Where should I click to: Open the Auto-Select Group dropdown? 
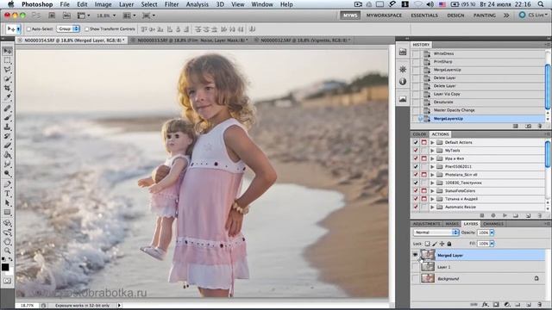pos(68,28)
